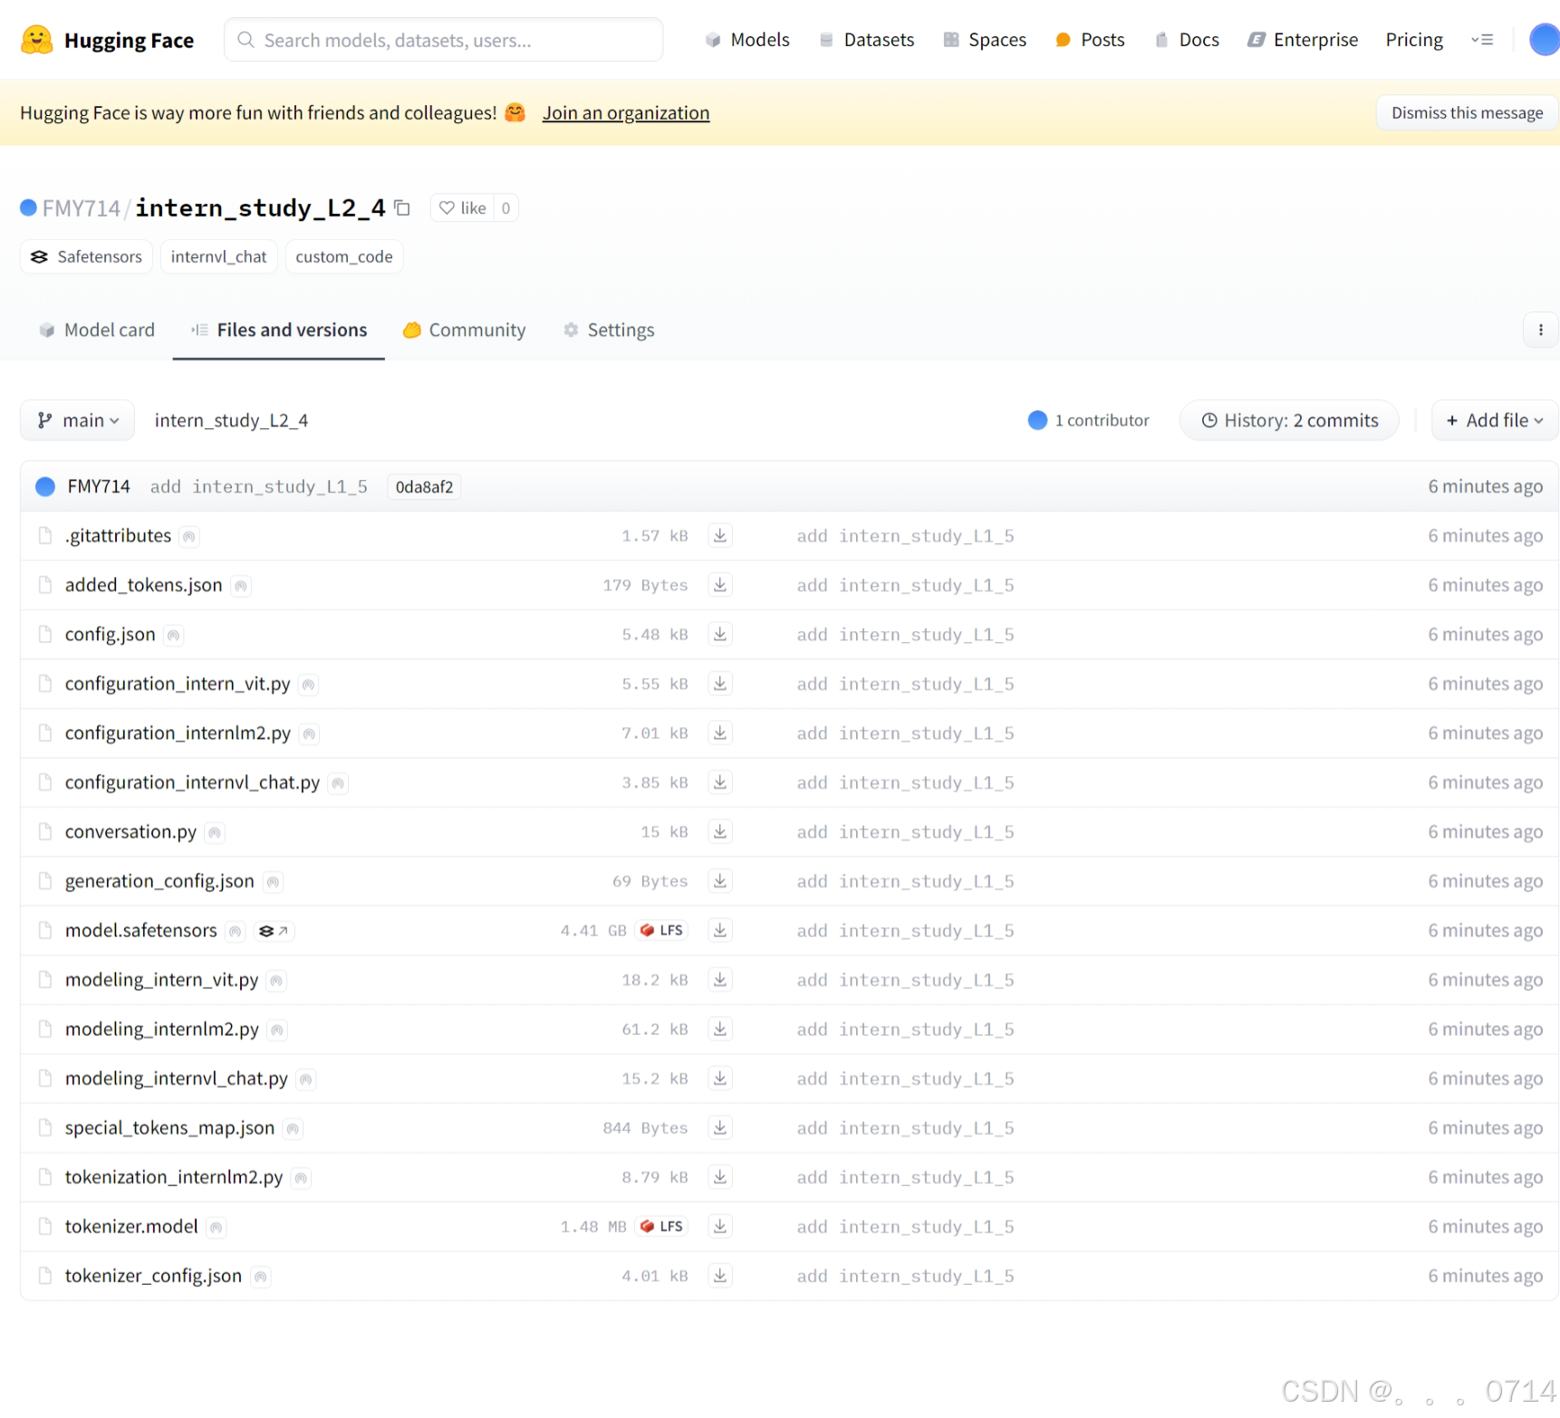
Task: Focus the search models, datasets, users field
Action: click(443, 40)
